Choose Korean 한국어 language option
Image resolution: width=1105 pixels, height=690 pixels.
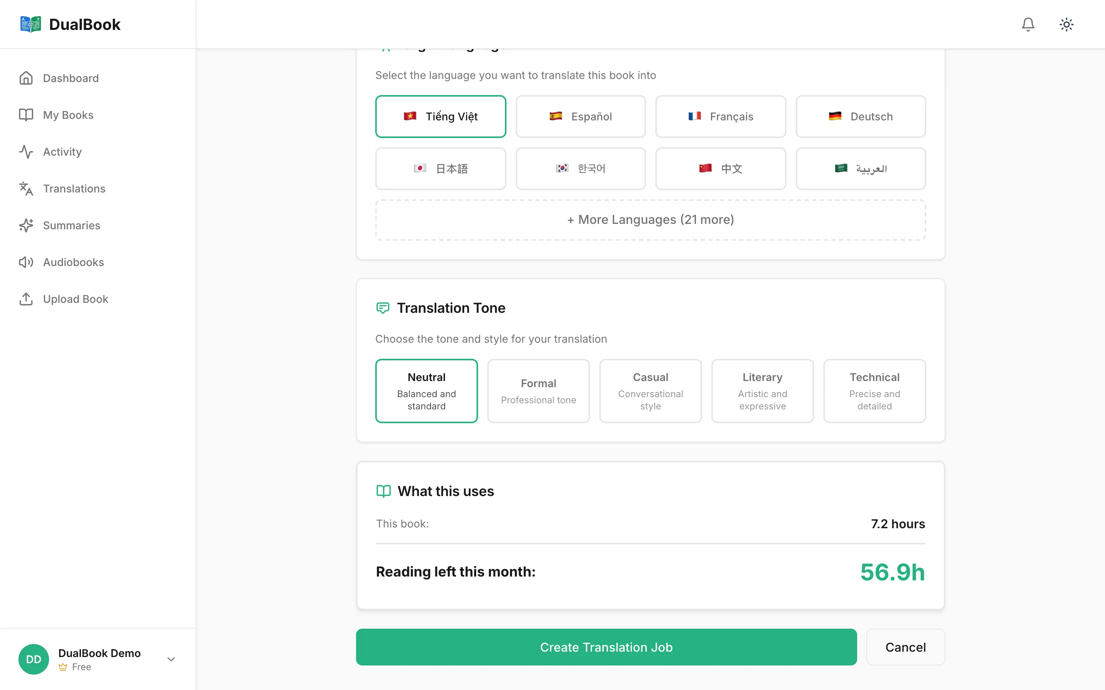[581, 168]
